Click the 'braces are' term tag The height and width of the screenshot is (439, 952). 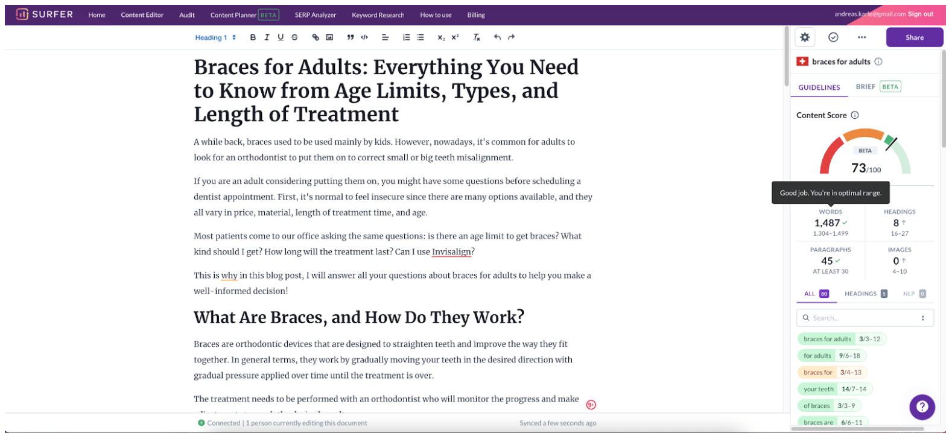pyautogui.click(x=833, y=422)
